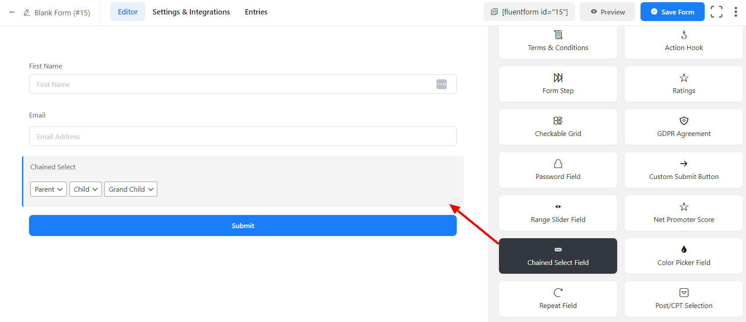The height and width of the screenshot is (322, 746).
Task: Click the Email Address input field
Action: [x=243, y=136]
